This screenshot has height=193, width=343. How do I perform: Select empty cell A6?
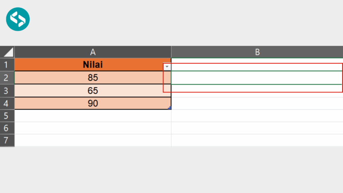(x=93, y=128)
